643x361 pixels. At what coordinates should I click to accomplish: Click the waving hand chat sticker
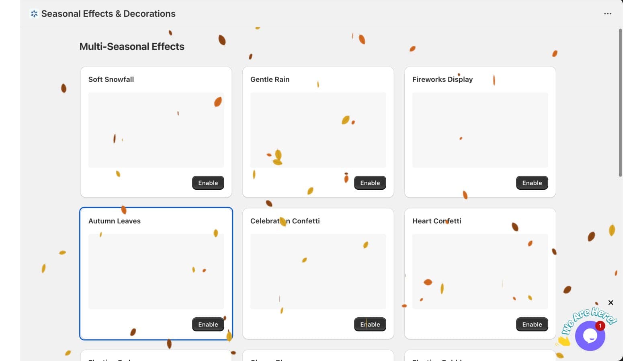click(x=563, y=341)
